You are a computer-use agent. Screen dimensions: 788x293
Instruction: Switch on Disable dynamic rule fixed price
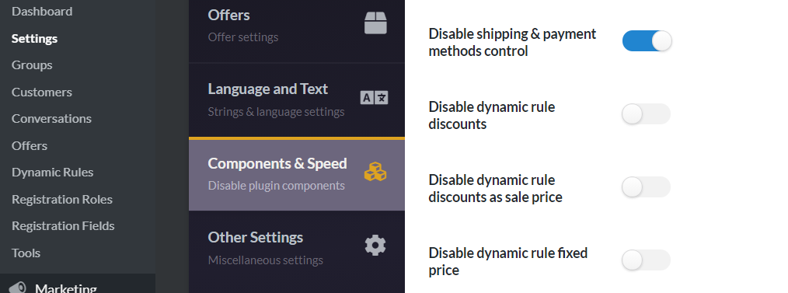point(647,260)
